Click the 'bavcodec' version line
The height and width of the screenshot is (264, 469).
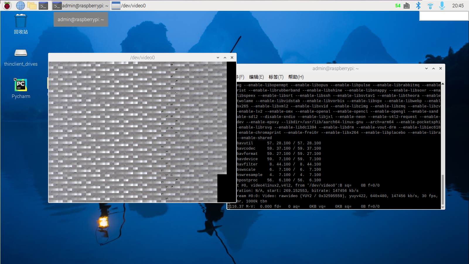tap(279, 148)
